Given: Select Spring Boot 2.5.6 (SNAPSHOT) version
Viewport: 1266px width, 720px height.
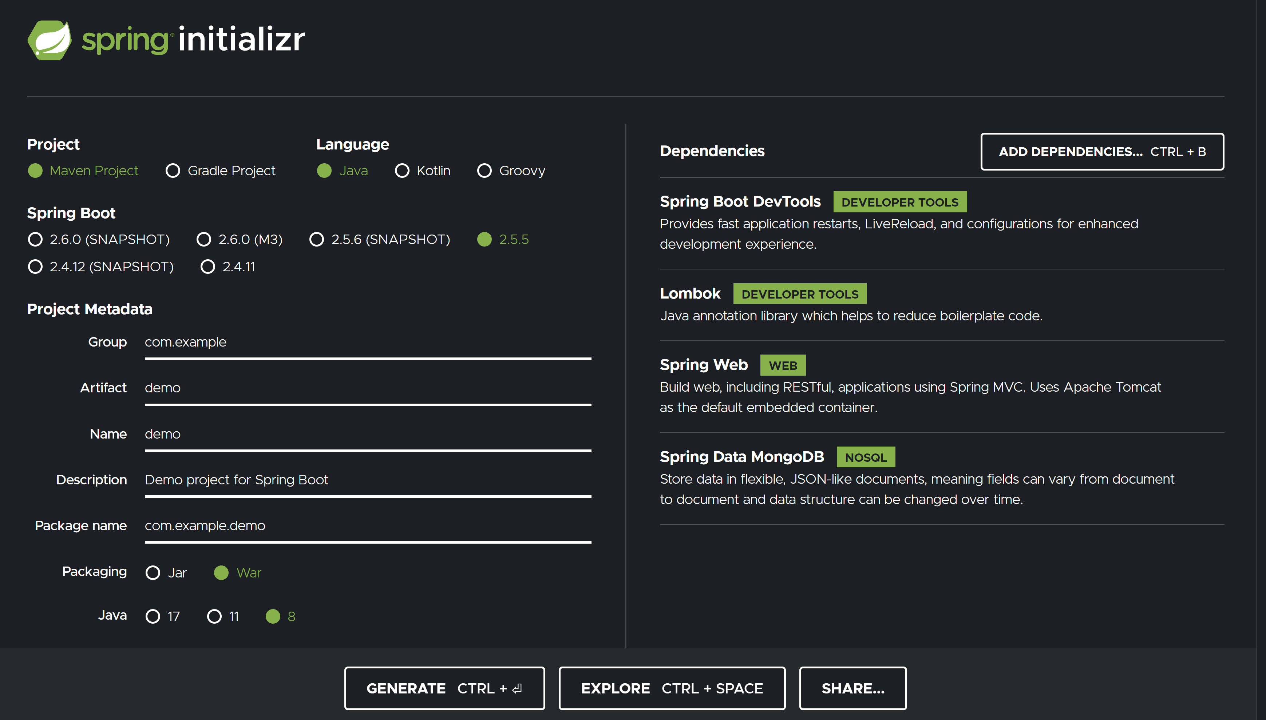Looking at the screenshot, I should (317, 239).
